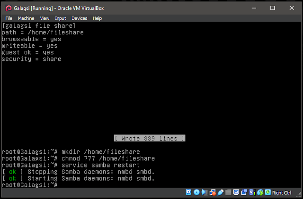Click the 'browseable = yes' line
This screenshot has width=303, height=199.
tap(32, 39)
